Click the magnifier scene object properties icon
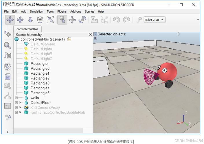Image resolution: width=204 pixels, height=144 pixels. pos(8,46)
